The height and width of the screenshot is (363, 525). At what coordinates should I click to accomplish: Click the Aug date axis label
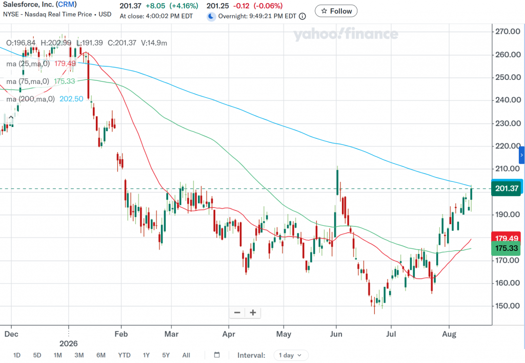449,334
